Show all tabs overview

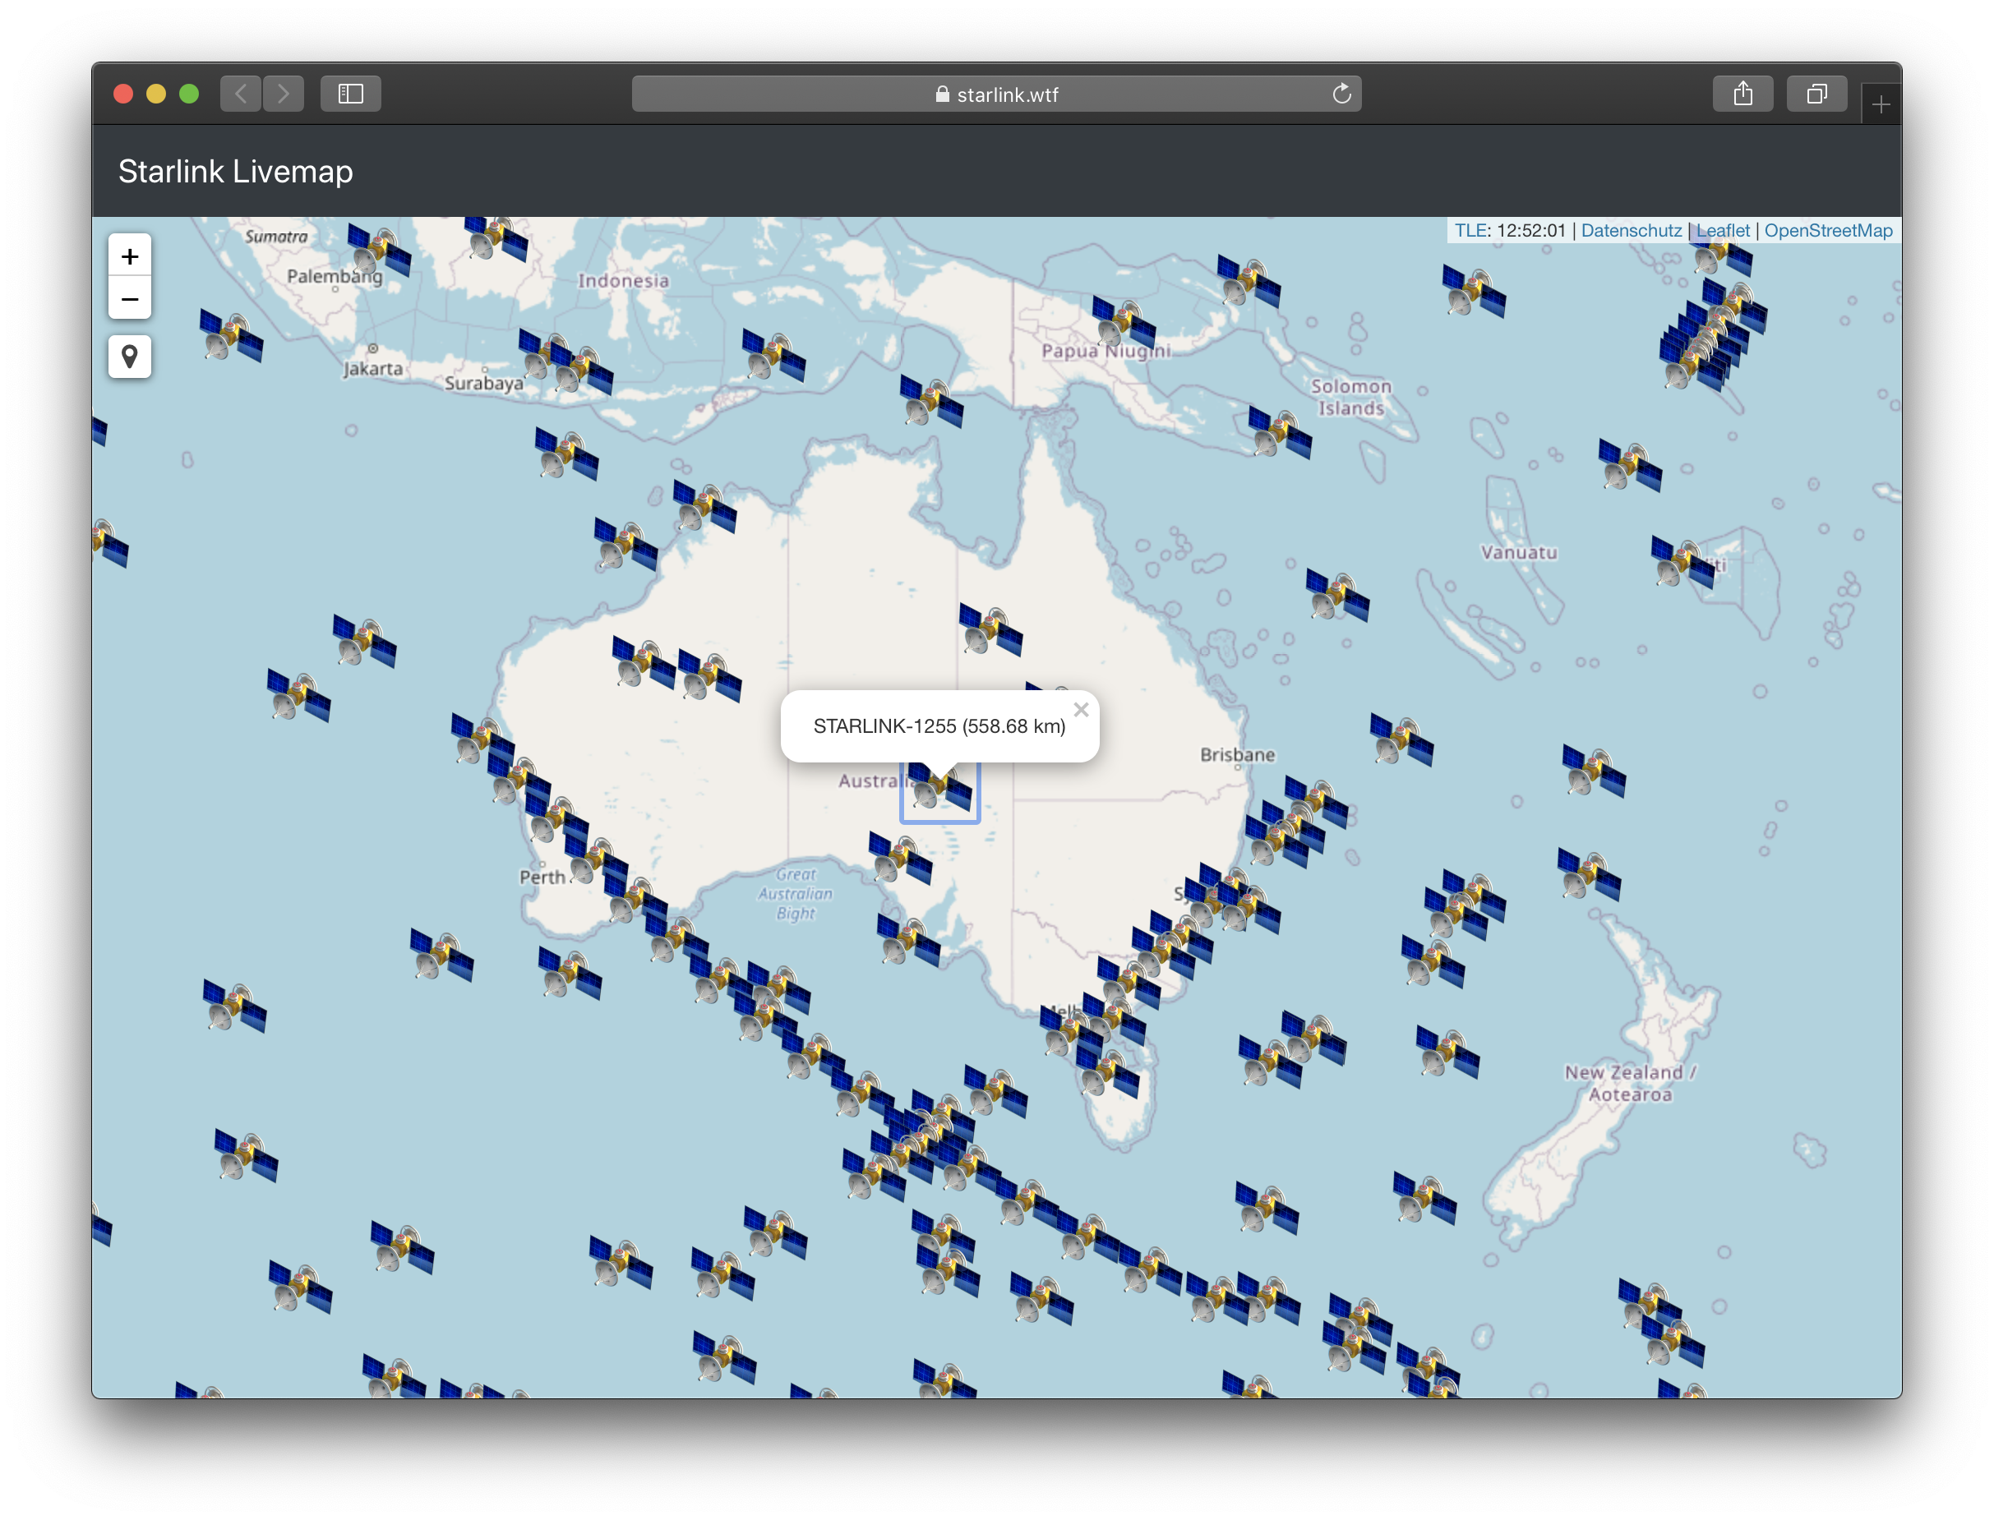(1816, 94)
